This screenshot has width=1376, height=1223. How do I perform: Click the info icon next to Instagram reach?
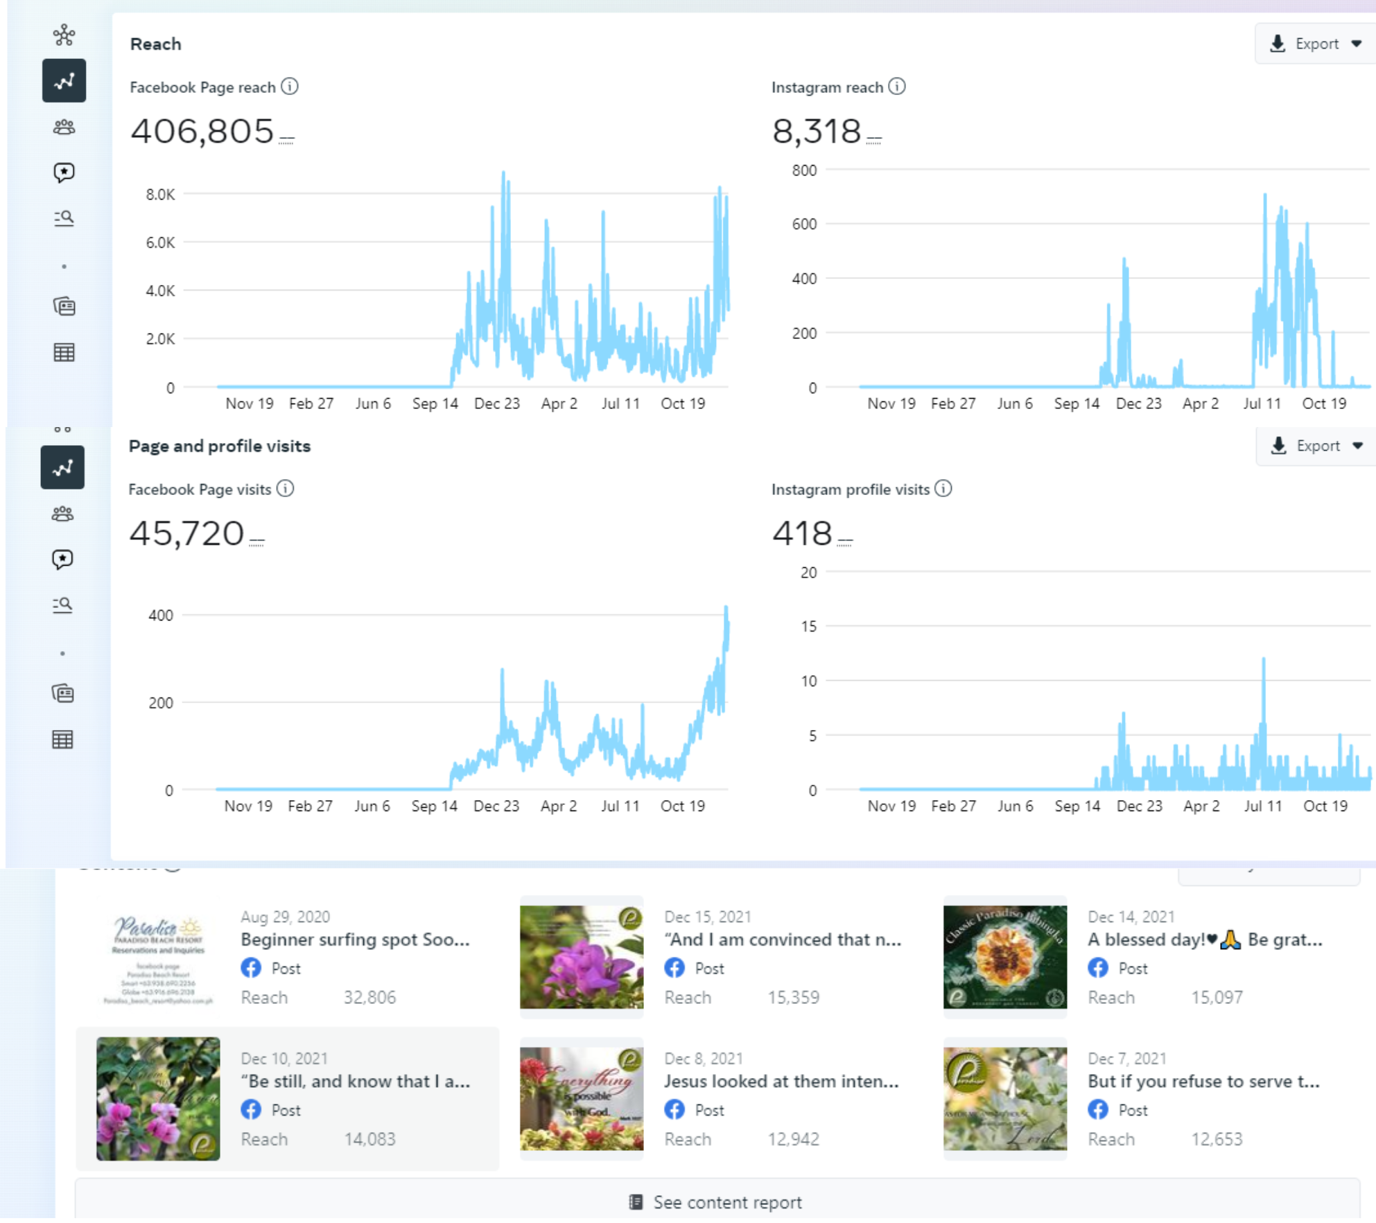pos(897,87)
